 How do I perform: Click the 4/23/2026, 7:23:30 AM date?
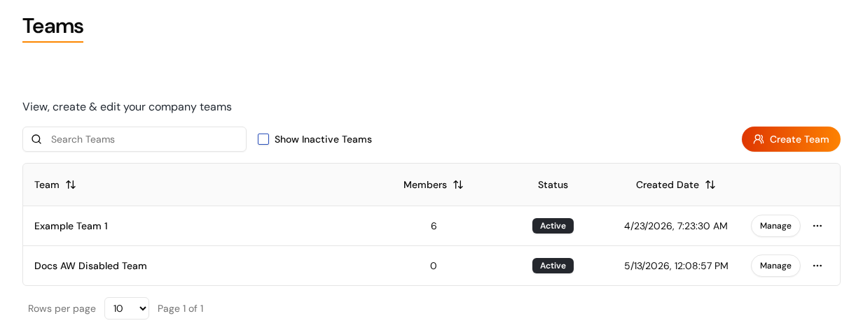click(676, 226)
